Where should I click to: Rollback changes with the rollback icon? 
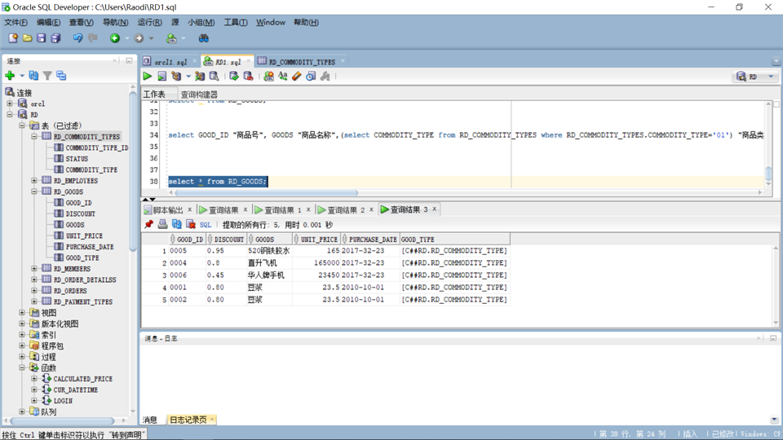point(248,76)
